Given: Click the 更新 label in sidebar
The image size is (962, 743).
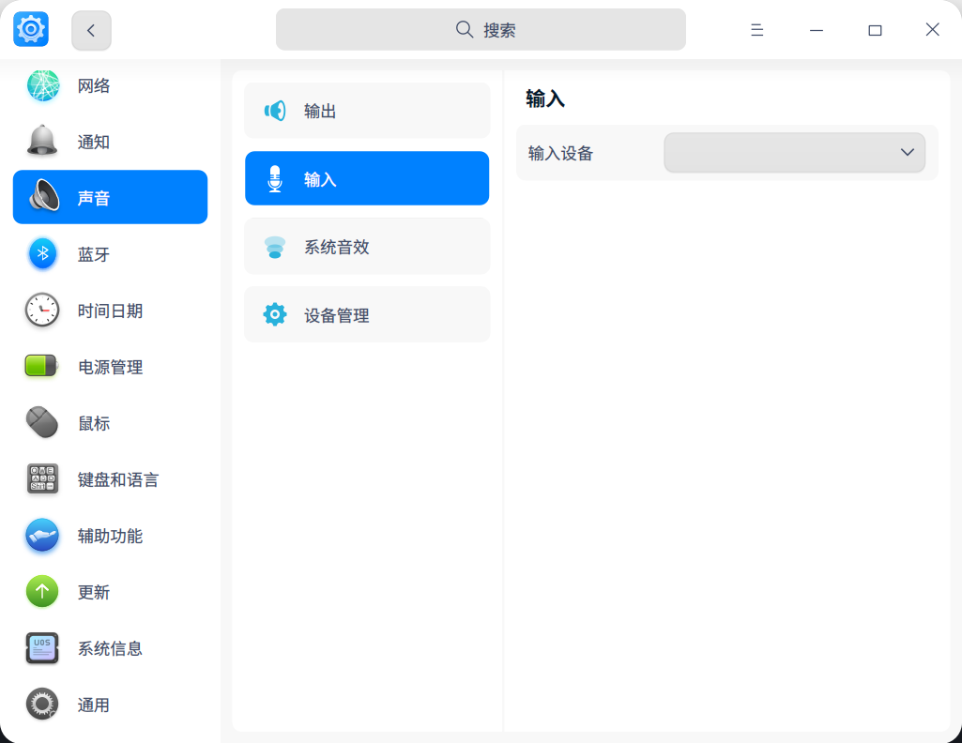Looking at the screenshot, I should [94, 593].
